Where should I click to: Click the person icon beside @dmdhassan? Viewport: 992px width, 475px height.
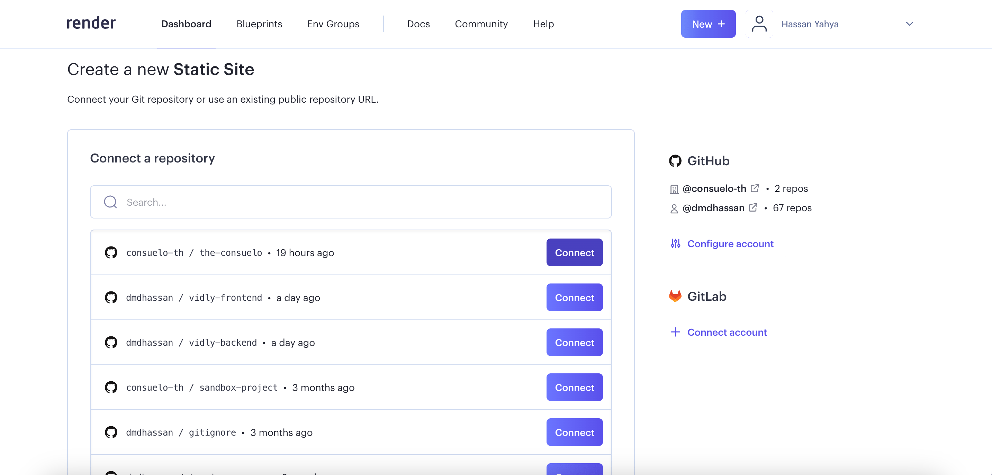coord(674,208)
